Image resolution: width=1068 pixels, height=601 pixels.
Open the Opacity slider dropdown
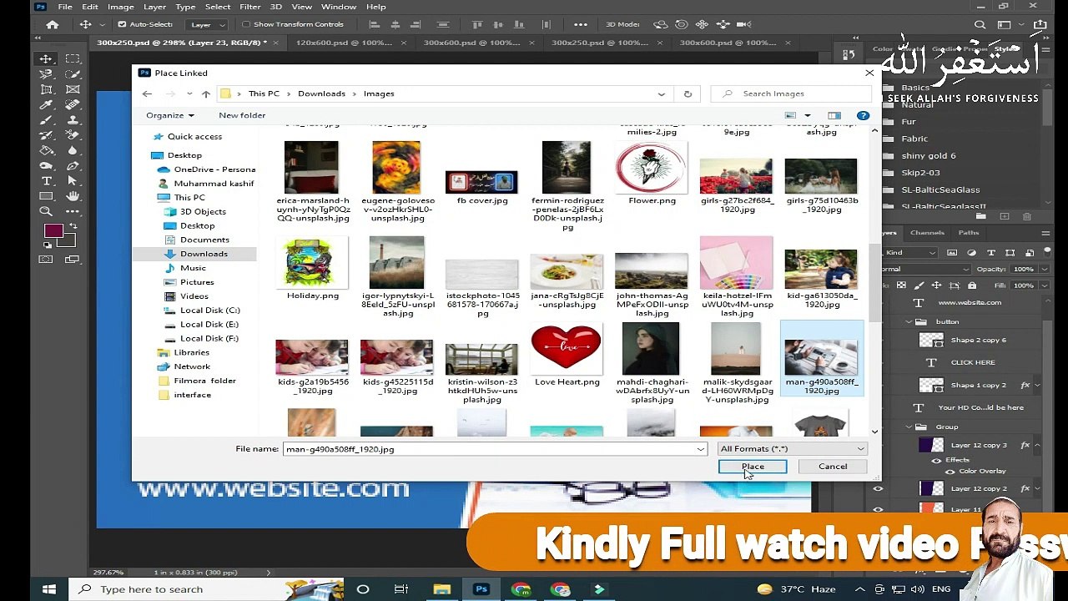point(1043,269)
